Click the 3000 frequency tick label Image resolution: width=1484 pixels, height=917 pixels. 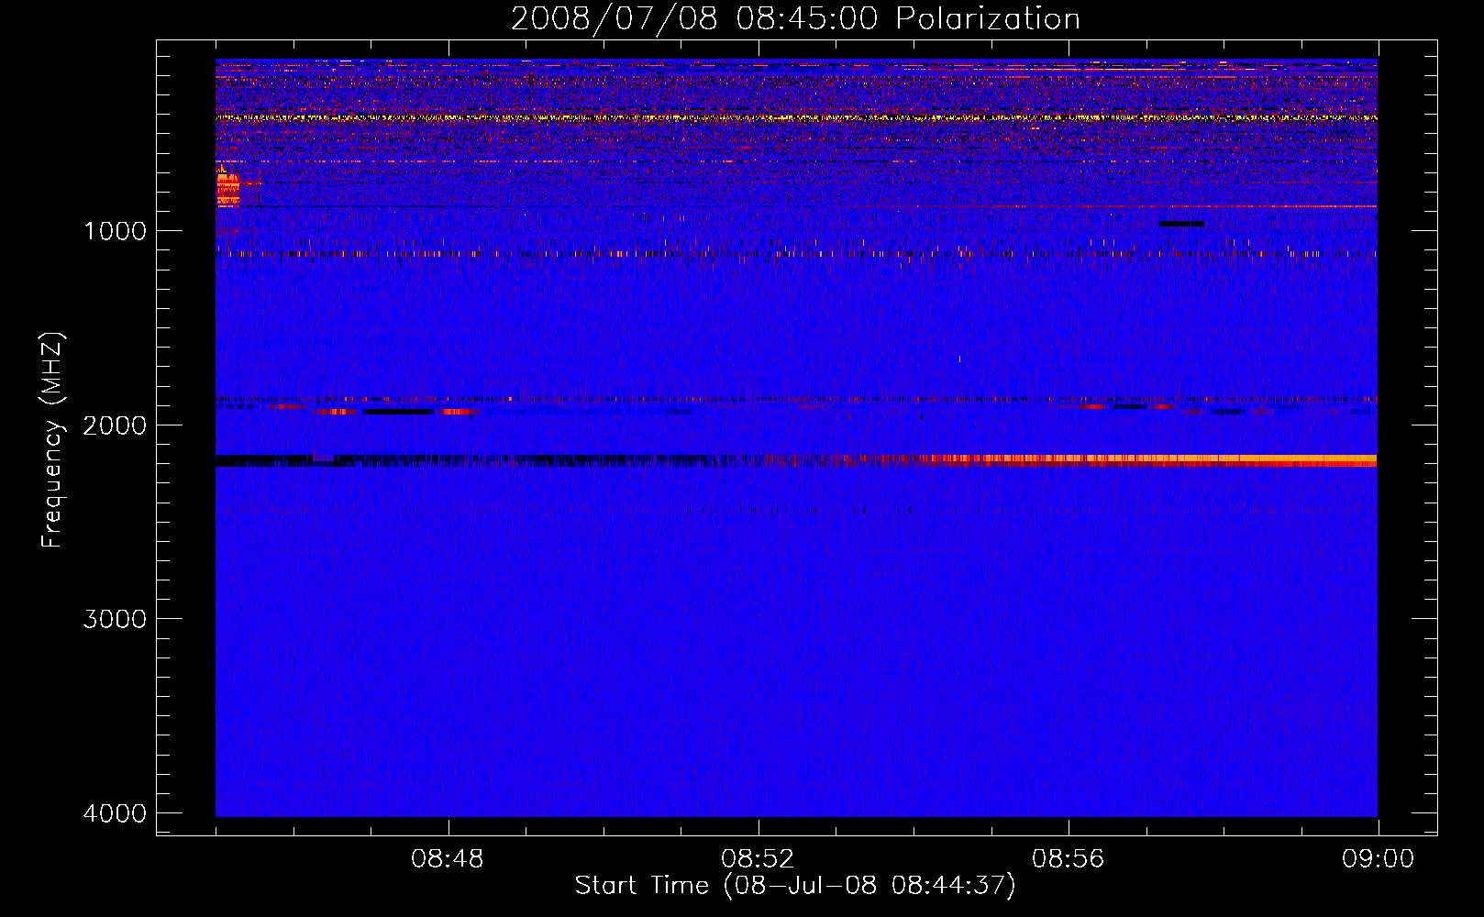[115, 619]
